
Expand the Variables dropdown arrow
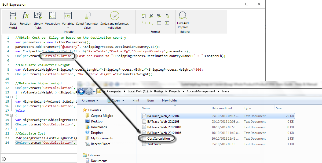tap(68, 28)
